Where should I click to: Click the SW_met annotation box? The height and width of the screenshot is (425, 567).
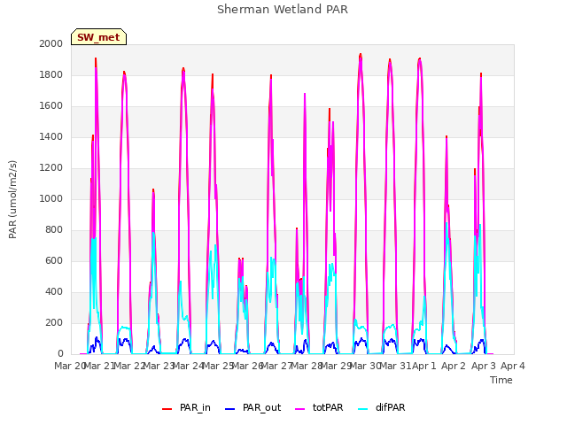pos(98,37)
